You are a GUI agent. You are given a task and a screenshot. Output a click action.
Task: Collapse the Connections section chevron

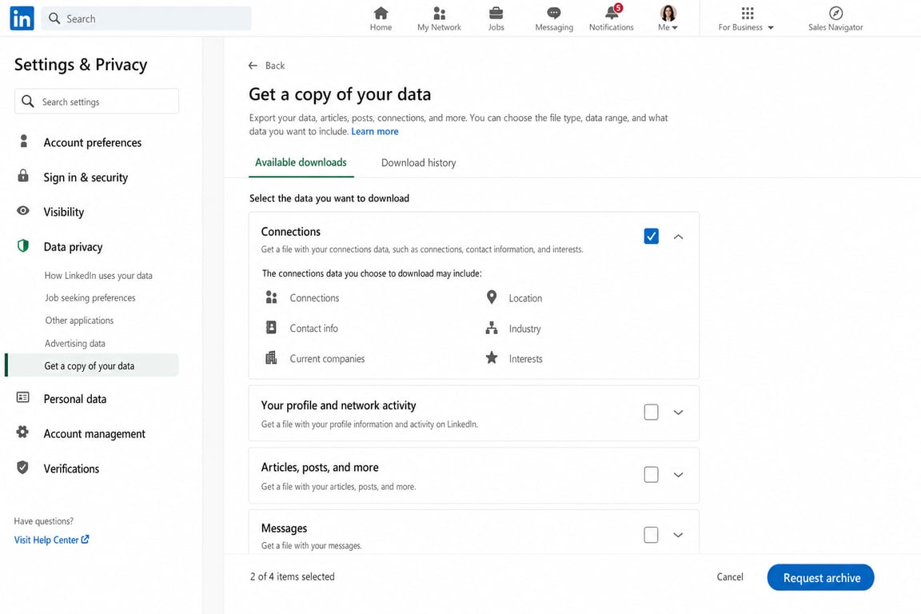(679, 236)
